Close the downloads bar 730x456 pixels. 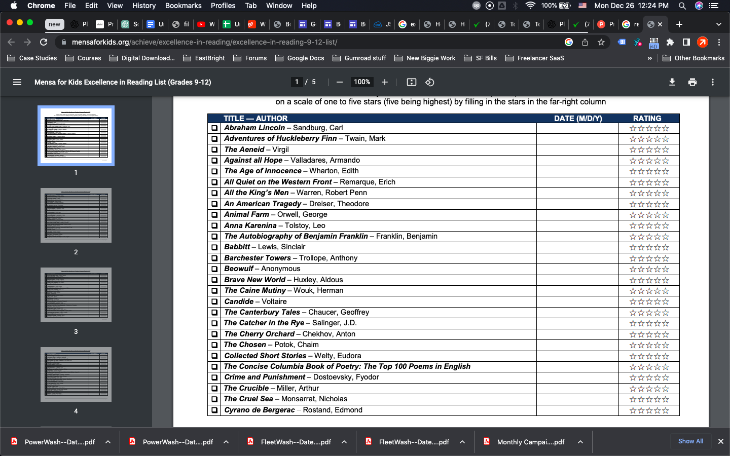tap(720, 441)
